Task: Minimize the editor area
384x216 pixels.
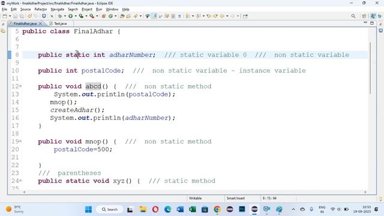Action: point(365,23)
